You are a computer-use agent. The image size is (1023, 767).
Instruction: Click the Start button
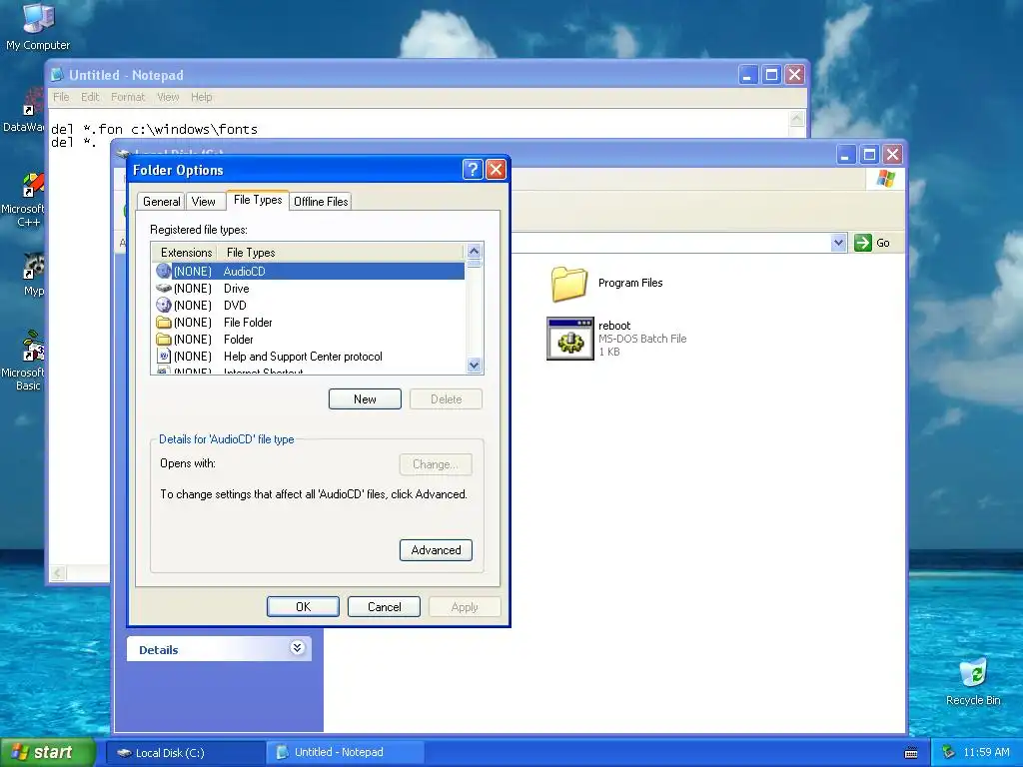click(48, 753)
